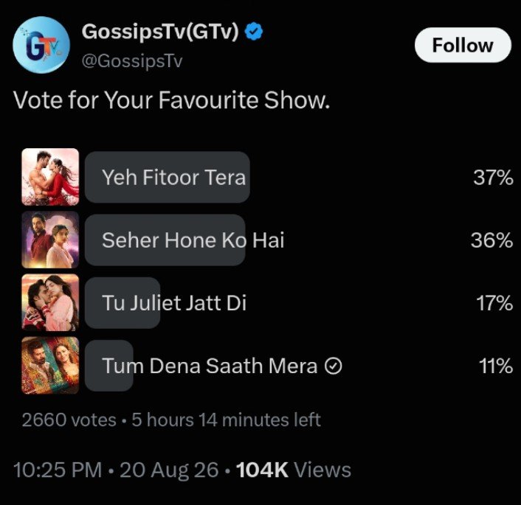The image size is (521, 505).
Task: Open the Seher Hone Ko Hai poster thumbnail
Action: pyautogui.click(x=50, y=240)
